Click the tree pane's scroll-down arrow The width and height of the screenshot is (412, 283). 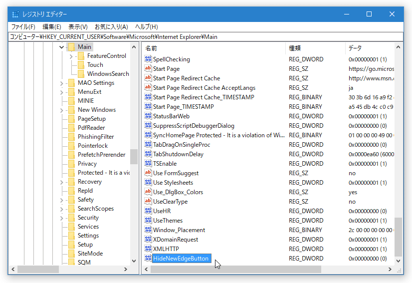click(x=134, y=261)
